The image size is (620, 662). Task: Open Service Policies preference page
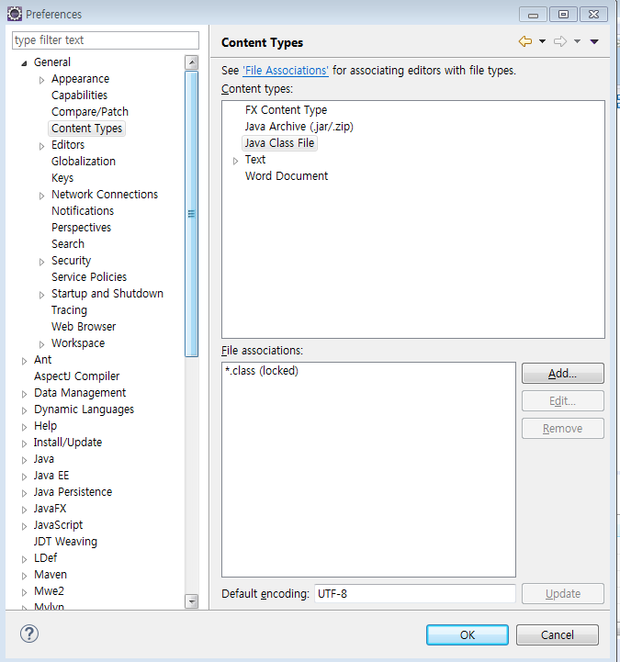point(89,276)
